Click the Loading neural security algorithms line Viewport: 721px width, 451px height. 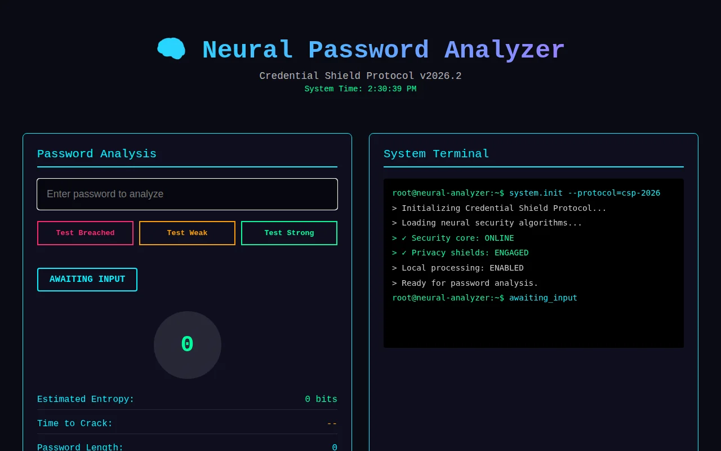click(487, 223)
